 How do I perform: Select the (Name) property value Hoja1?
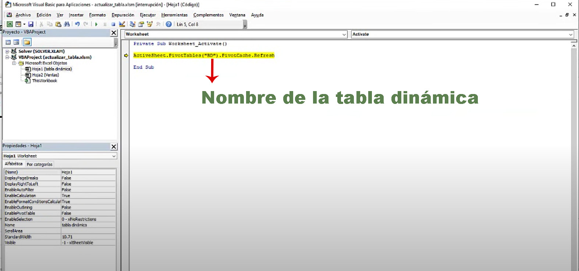pos(88,172)
